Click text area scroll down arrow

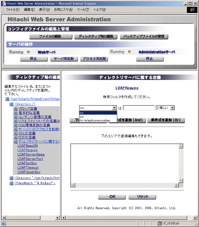pyautogui.click(x=181, y=181)
